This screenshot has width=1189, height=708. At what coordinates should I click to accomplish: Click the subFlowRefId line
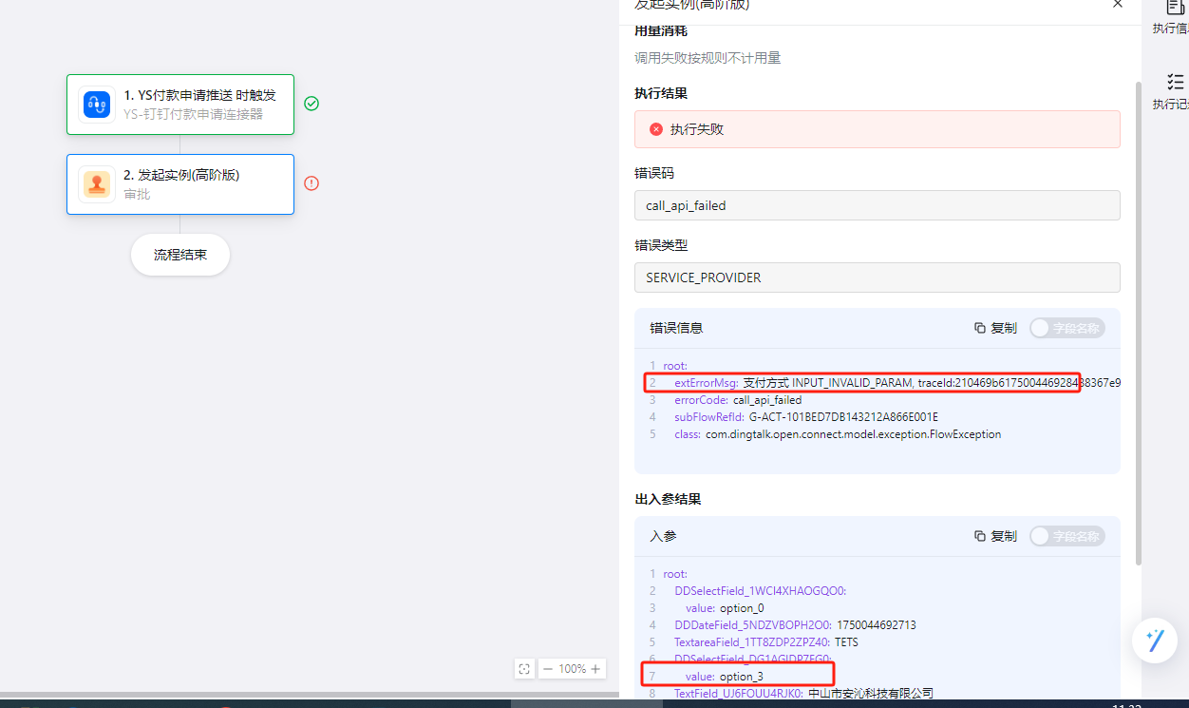tap(806, 417)
